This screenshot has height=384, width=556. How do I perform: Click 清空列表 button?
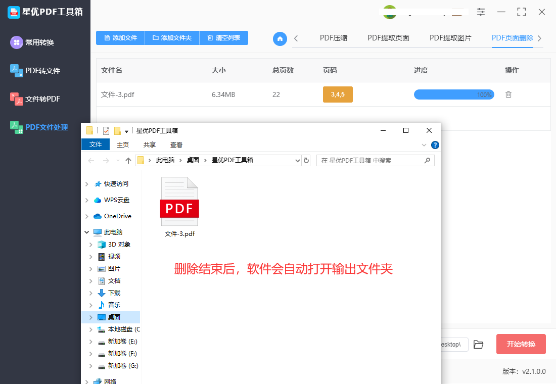point(224,38)
